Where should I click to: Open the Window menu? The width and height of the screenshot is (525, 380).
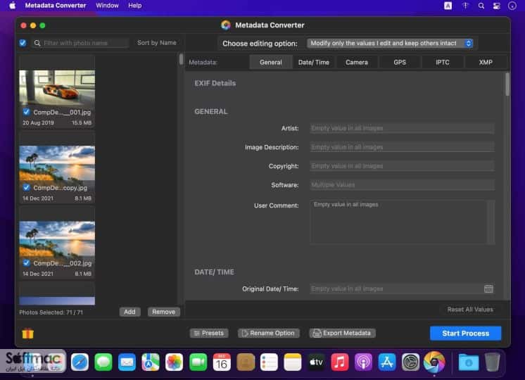click(107, 6)
